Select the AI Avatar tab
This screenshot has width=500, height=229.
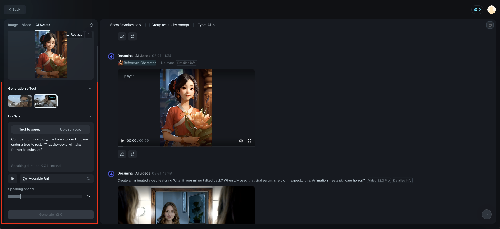point(43,25)
